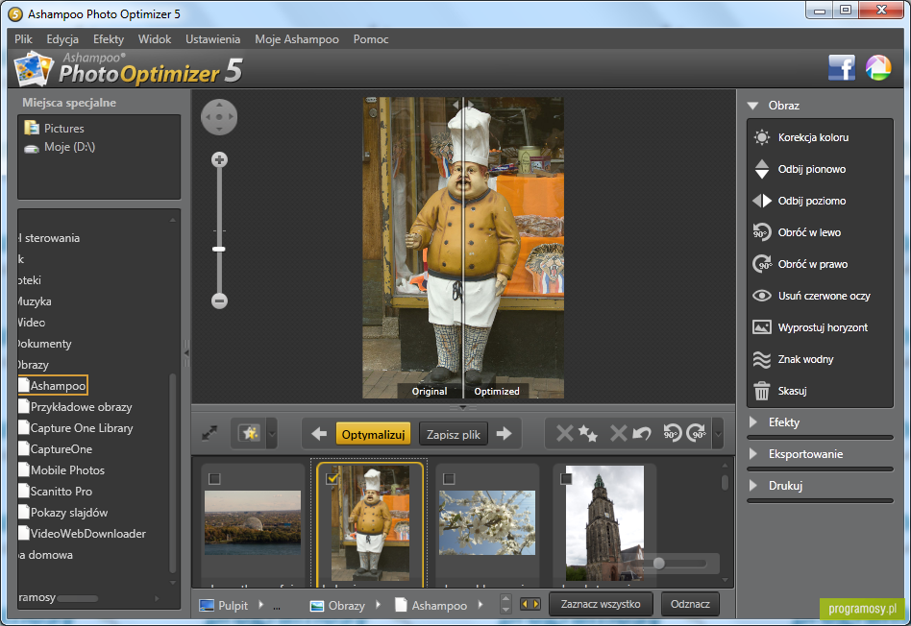Image resolution: width=911 pixels, height=626 pixels.
Task: Click the Odbij poziomo flip horizontal icon
Action: click(x=761, y=201)
